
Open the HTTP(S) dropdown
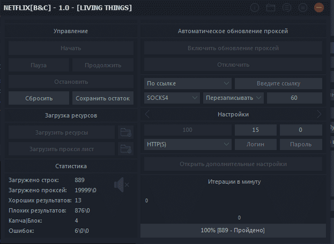pos(188,144)
